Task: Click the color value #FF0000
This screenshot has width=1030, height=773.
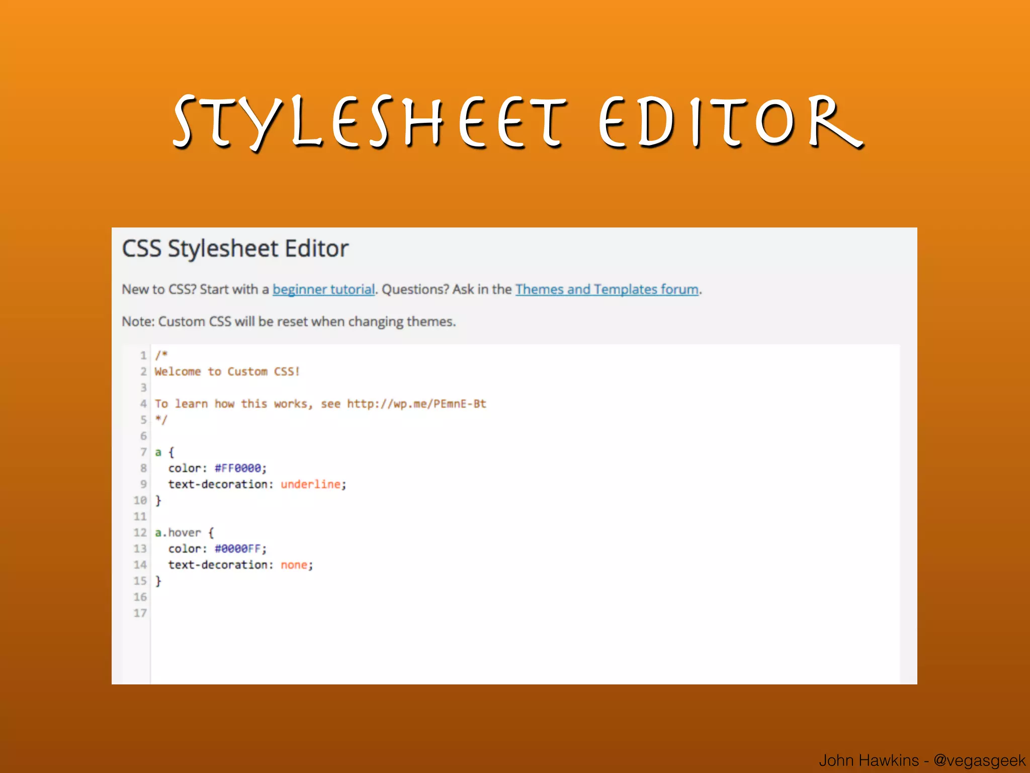Action: pyautogui.click(x=238, y=468)
